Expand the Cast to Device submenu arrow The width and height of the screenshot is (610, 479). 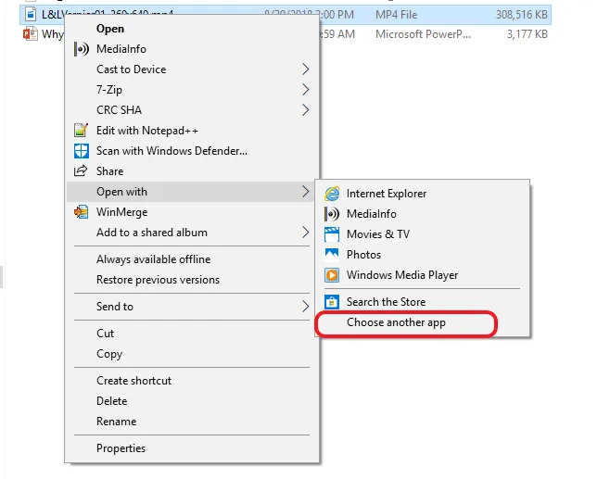(306, 69)
